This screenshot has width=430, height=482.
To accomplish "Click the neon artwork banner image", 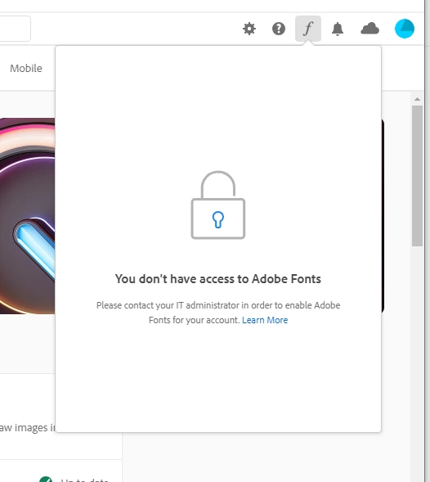I will pyautogui.click(x=27, y=216).
